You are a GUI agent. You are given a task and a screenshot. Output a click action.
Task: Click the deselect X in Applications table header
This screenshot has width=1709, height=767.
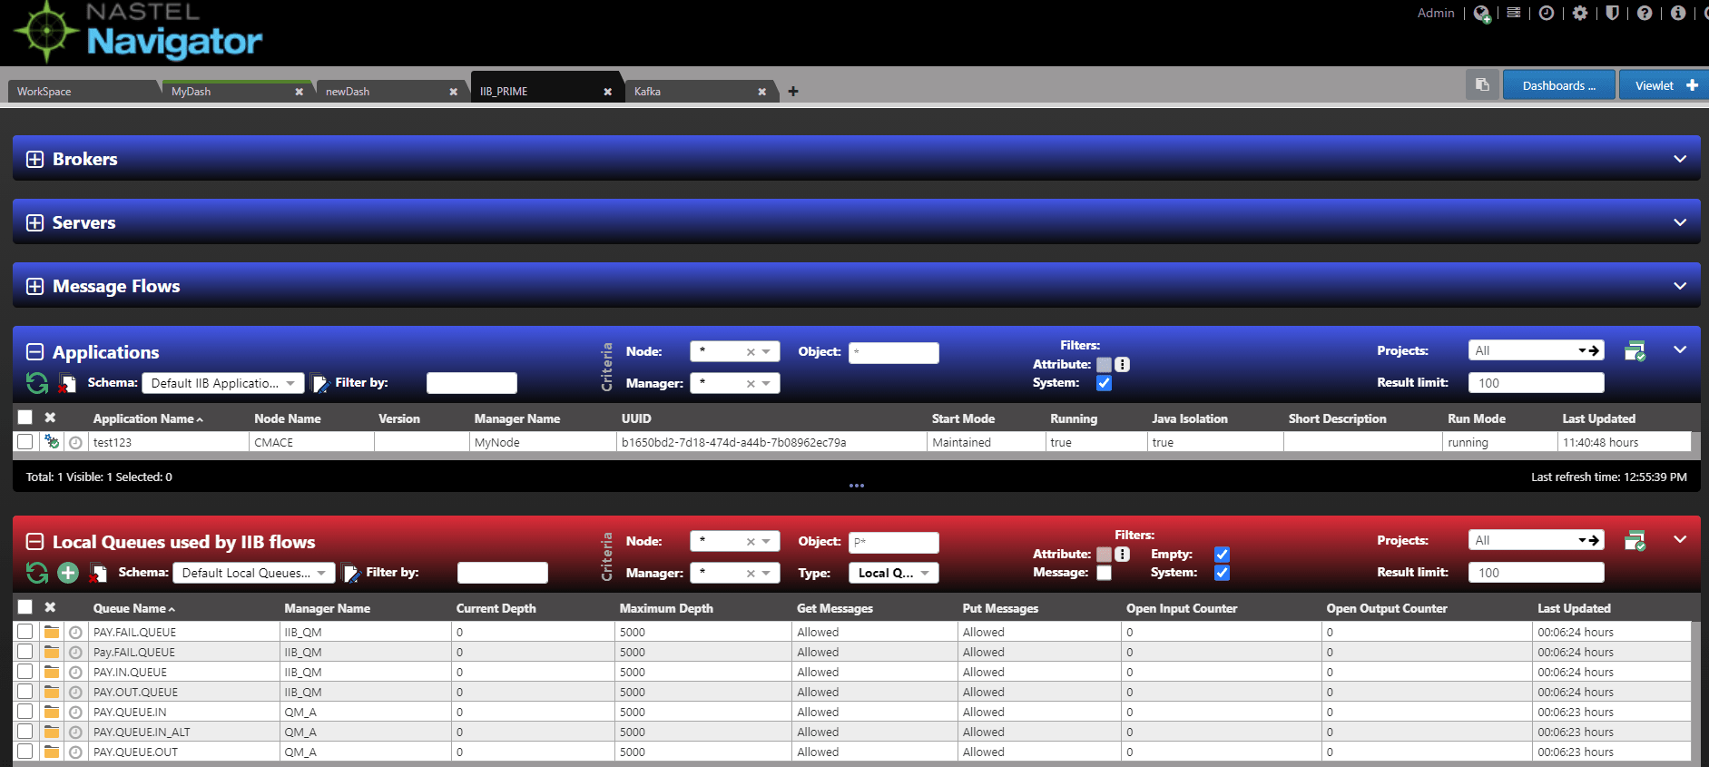click(50, 418)
